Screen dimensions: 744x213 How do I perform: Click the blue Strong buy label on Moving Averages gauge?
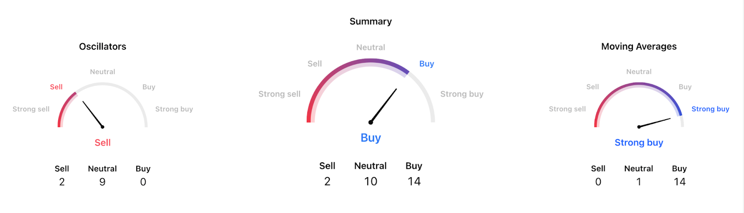point(710,109)
